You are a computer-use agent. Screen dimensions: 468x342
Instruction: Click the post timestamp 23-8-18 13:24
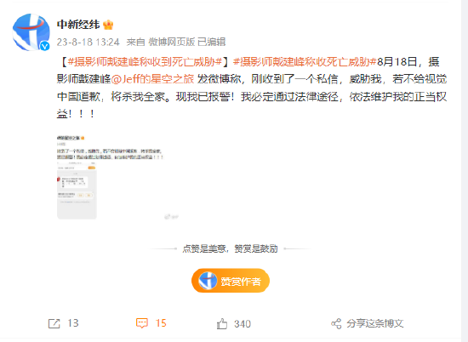pos(88,42)
